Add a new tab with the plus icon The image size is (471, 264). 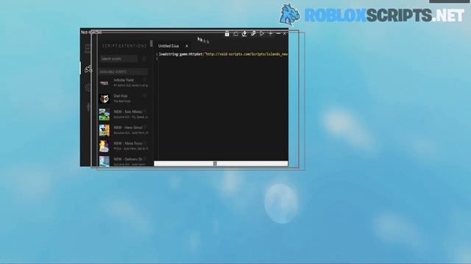(x=270, y=34)
